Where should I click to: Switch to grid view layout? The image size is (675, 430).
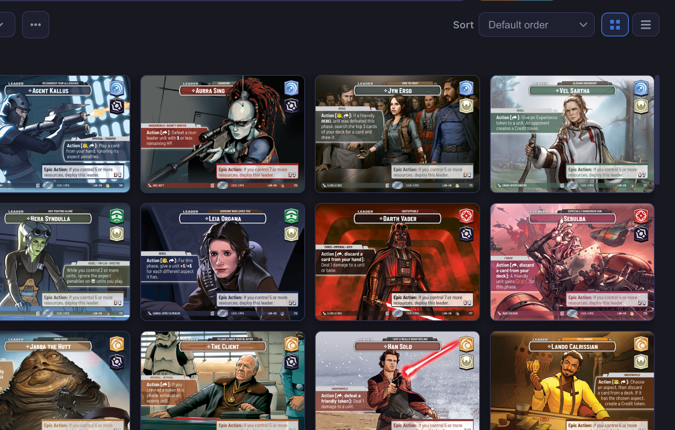[x=615, y=25]
